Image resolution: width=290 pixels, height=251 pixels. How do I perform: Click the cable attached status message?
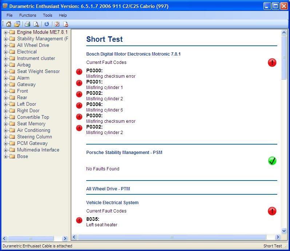37,246
